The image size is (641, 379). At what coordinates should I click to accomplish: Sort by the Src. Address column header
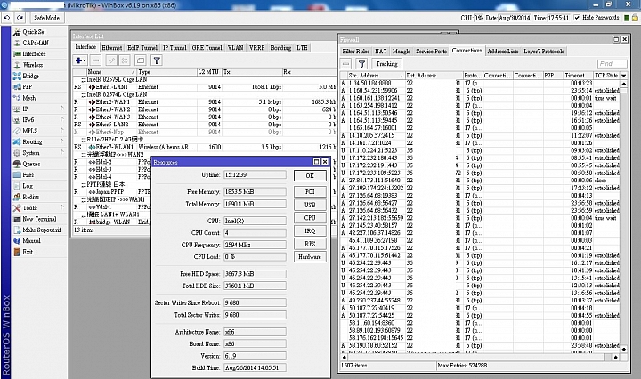click(x=376, y=76)
